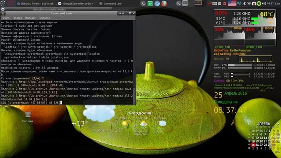Open the second terminal launcher icon
The image size is (281, 158).
178,4
